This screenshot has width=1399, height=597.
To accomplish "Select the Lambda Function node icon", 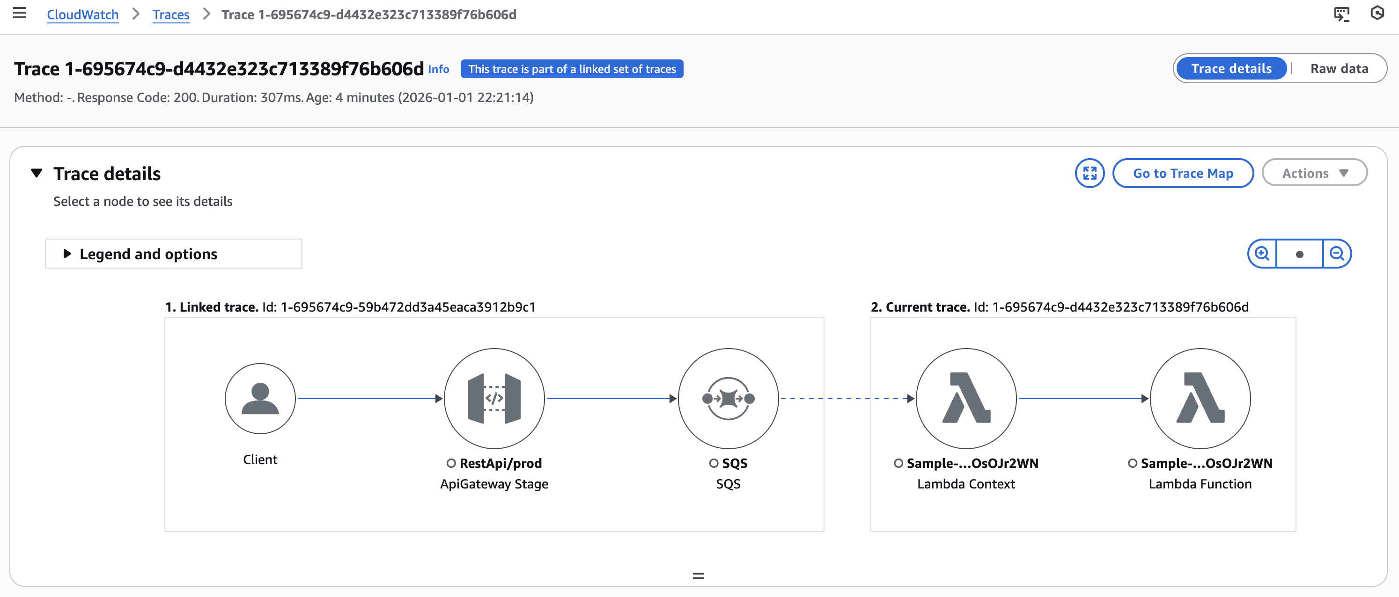I will (x=1200, y=398).
